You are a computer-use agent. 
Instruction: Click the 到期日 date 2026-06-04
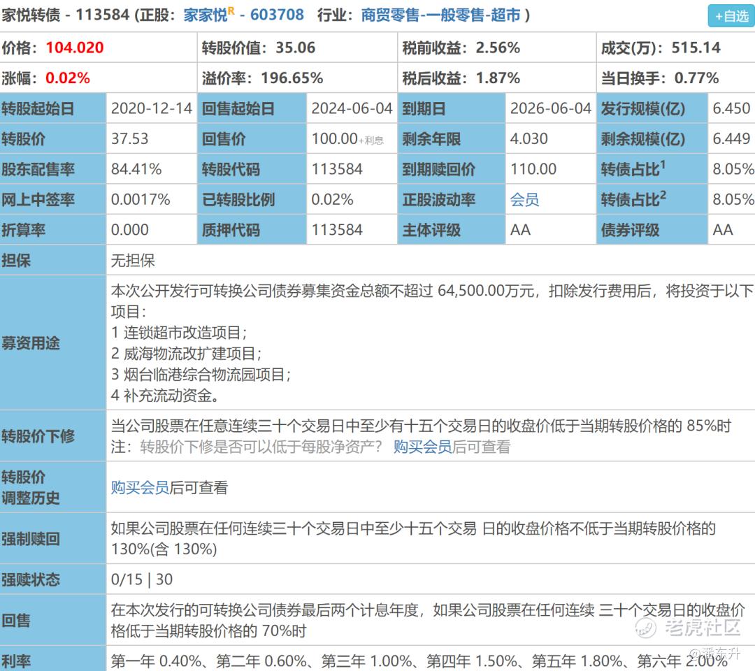(551, 108)
